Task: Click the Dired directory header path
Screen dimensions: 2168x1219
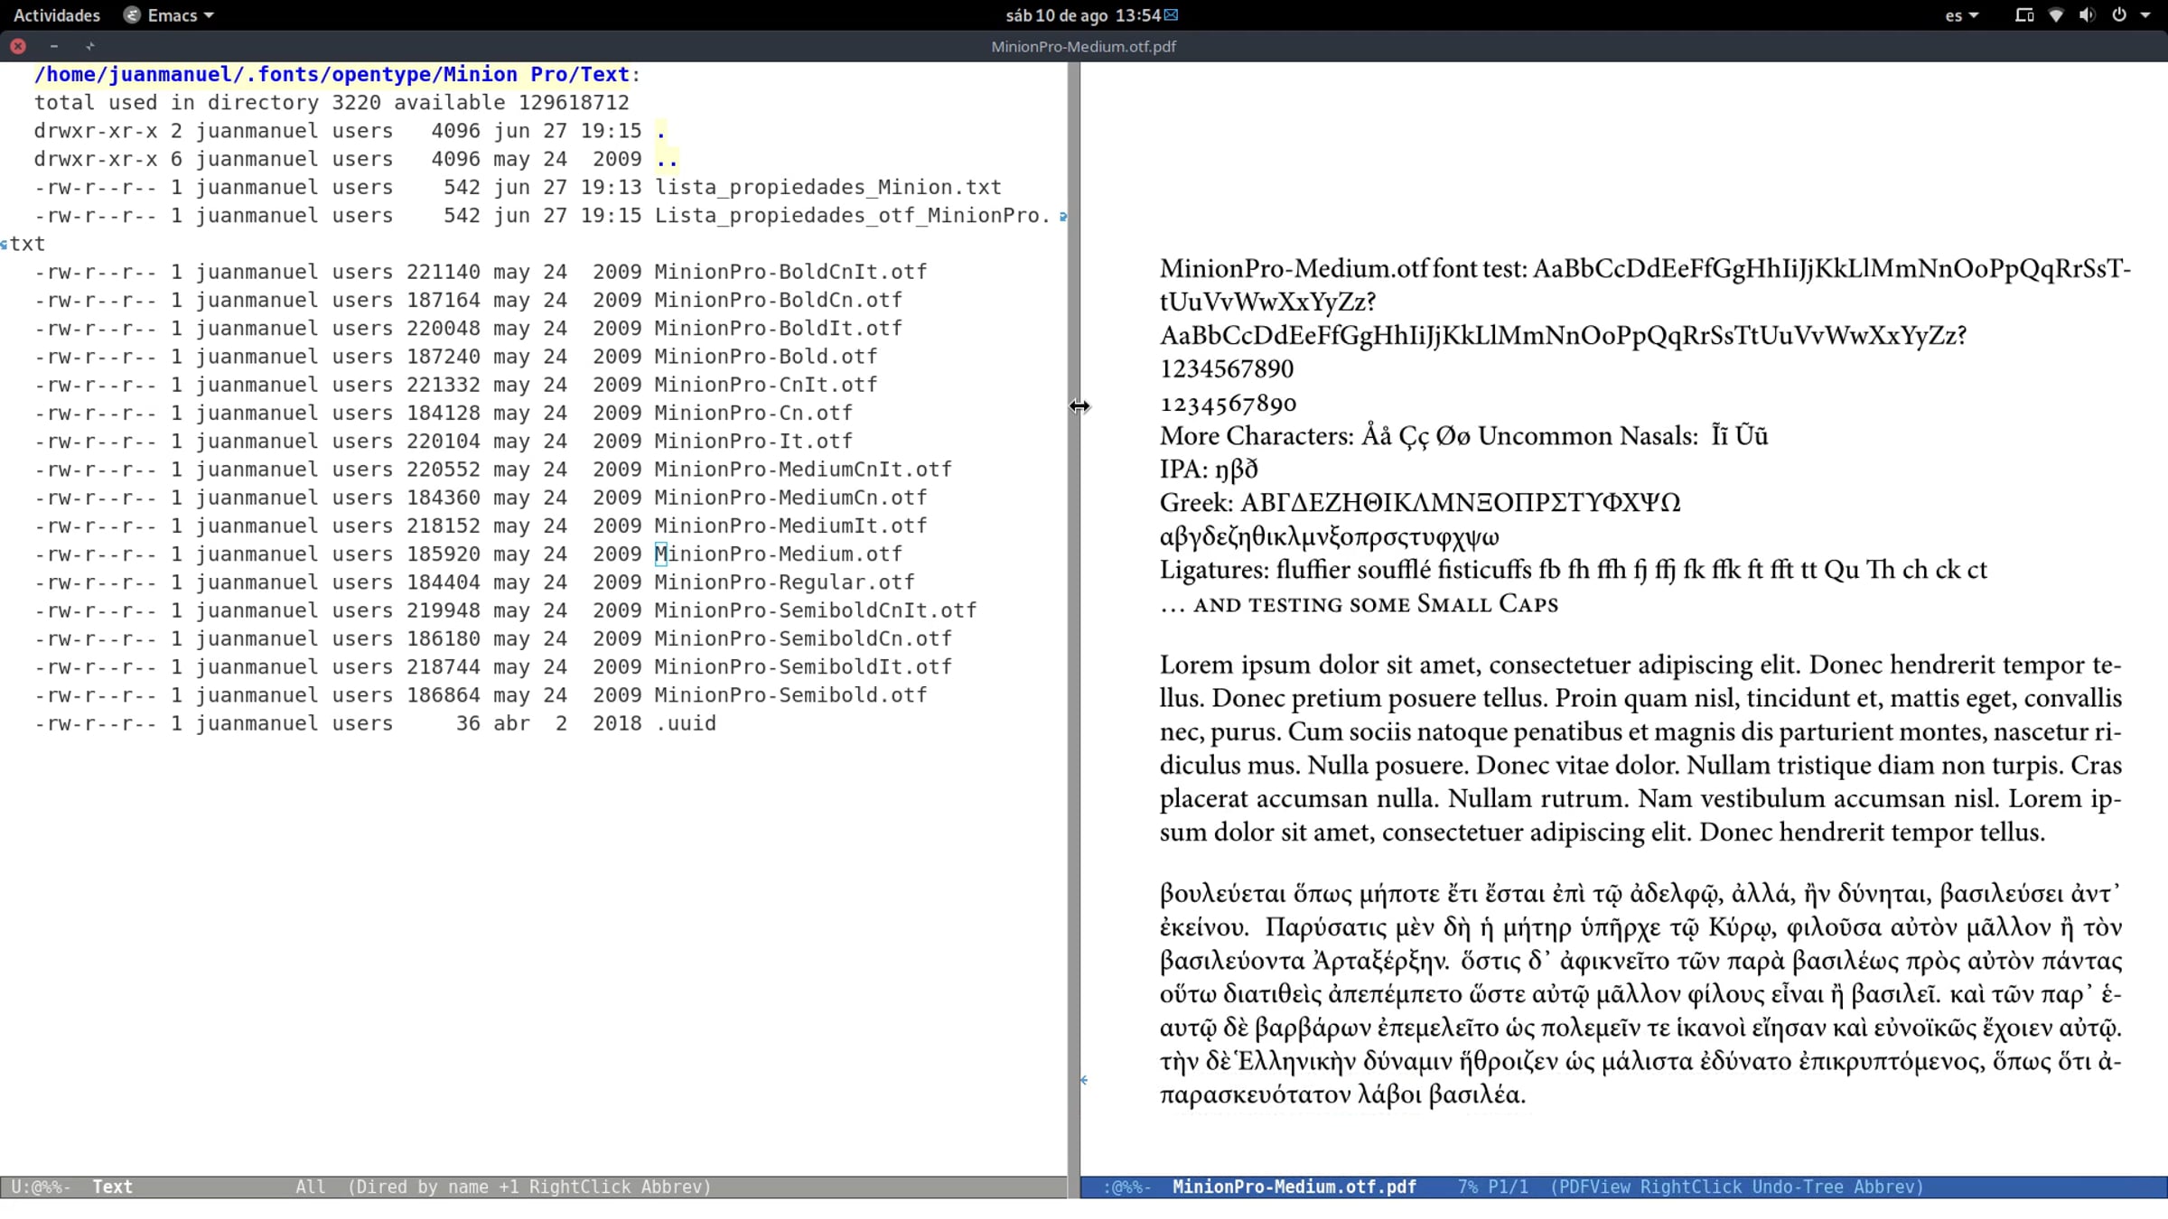Action: click(332, 74)
